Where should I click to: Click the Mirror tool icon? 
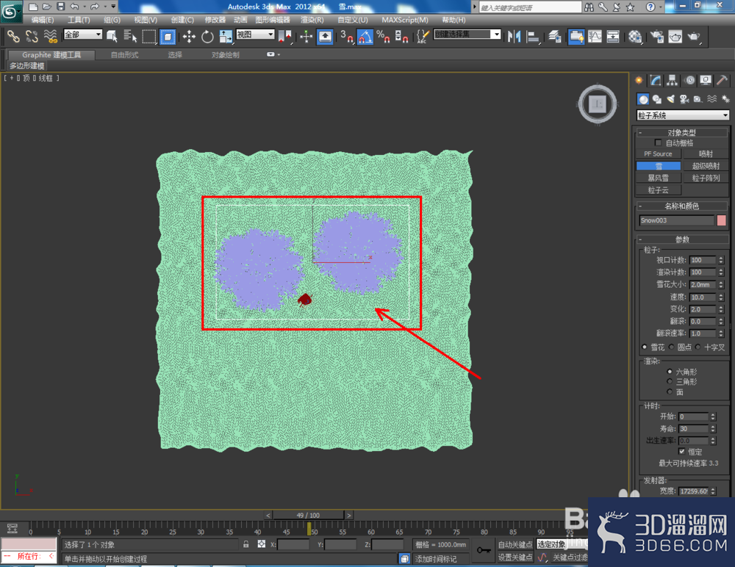click(x=514, y=36)
